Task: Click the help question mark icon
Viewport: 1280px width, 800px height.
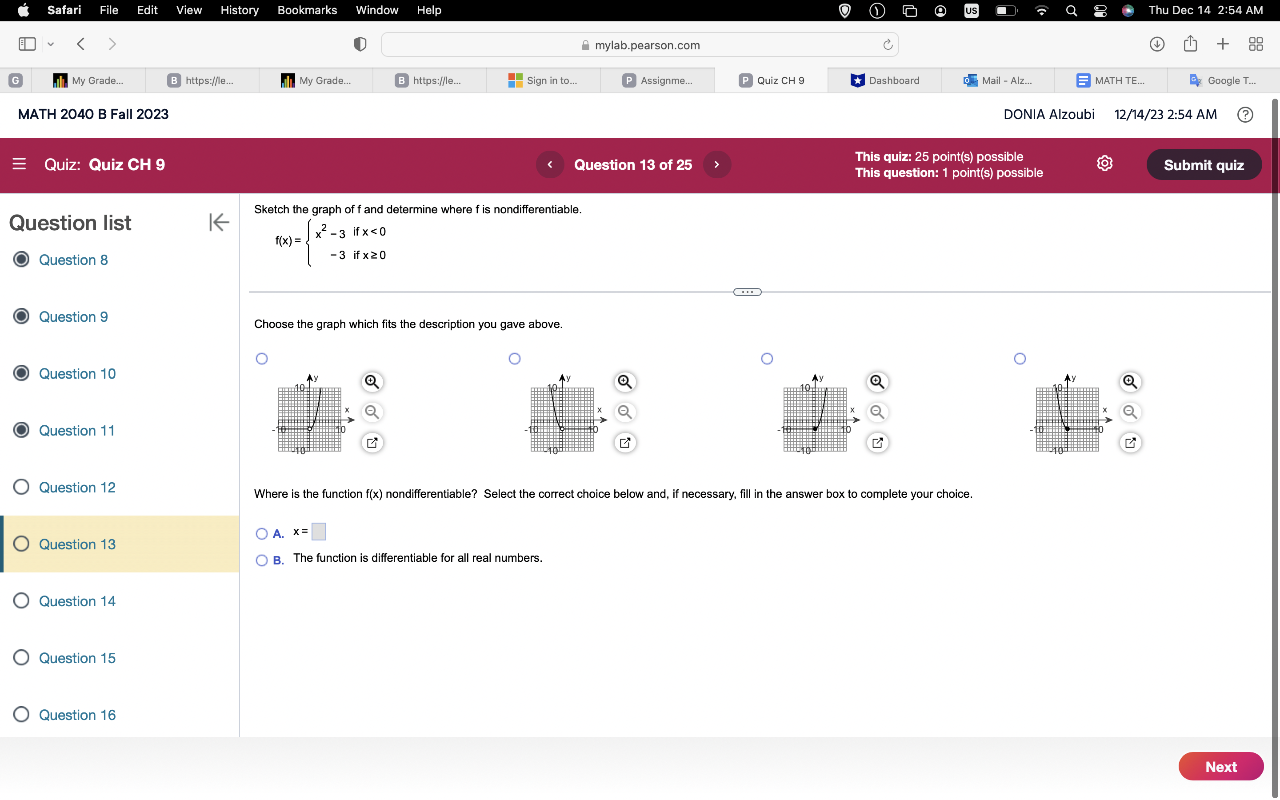Action: point(1245,114)
